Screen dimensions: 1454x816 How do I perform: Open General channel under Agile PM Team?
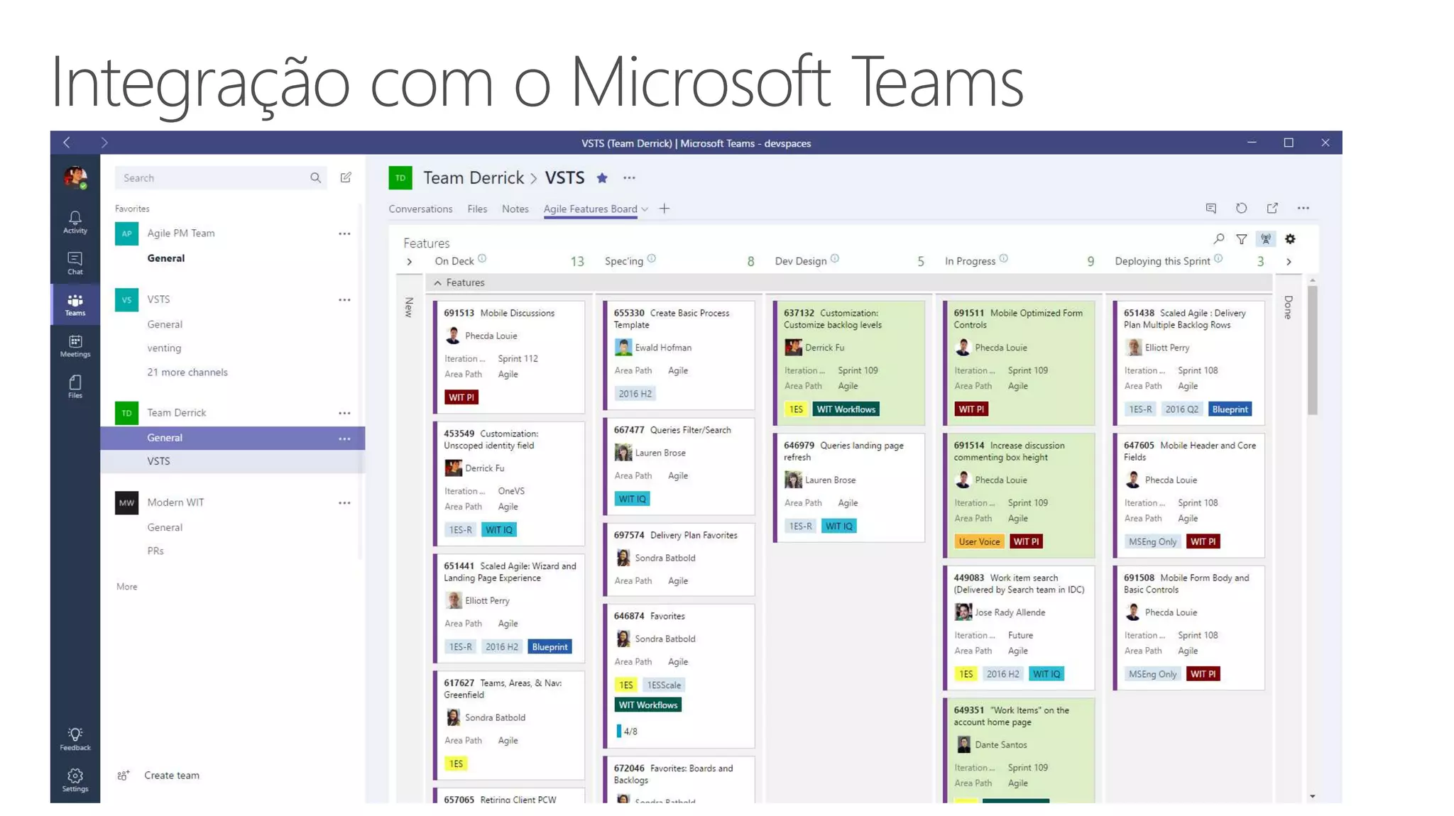[166, 258]
